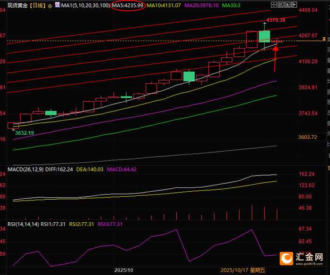This screenshot has height=275, width=330.
Task: Click the 3743.54 price axis label
Action: click(x=308, y=113)
